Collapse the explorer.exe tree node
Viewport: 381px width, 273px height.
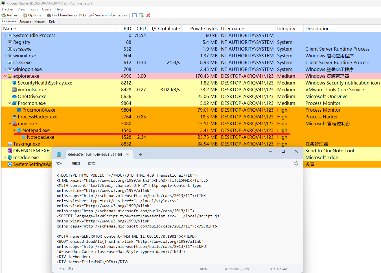pos(5,76)
